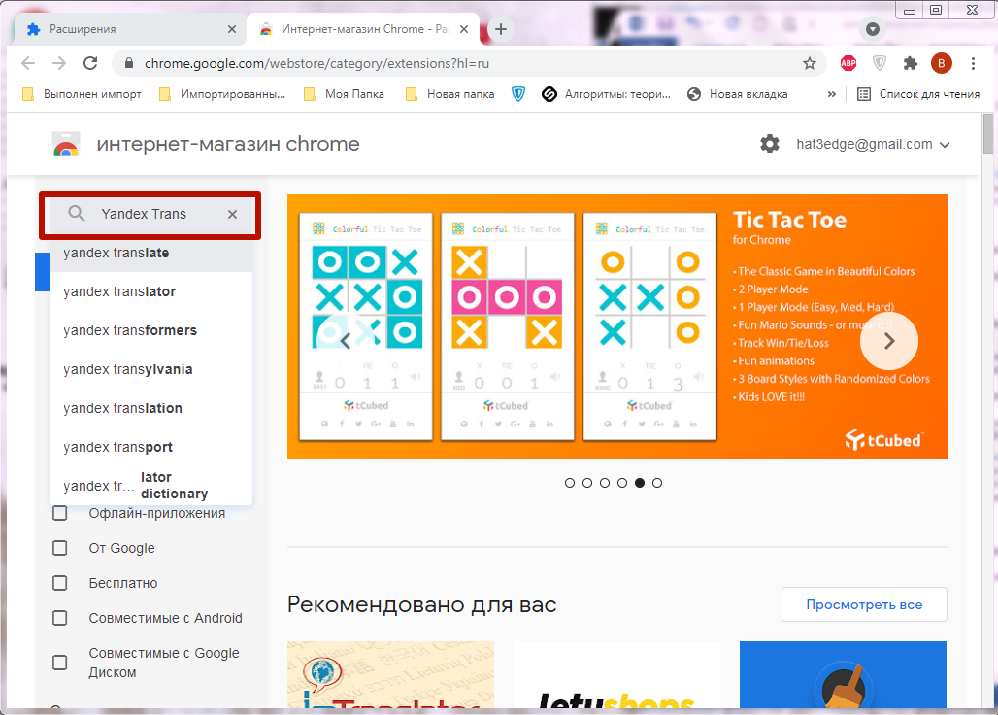This screenshot has height=715, width=998.
Task: Tick the Офлайн-приложения checkbox
Action: pyautogui.click(x=60, y=513)
